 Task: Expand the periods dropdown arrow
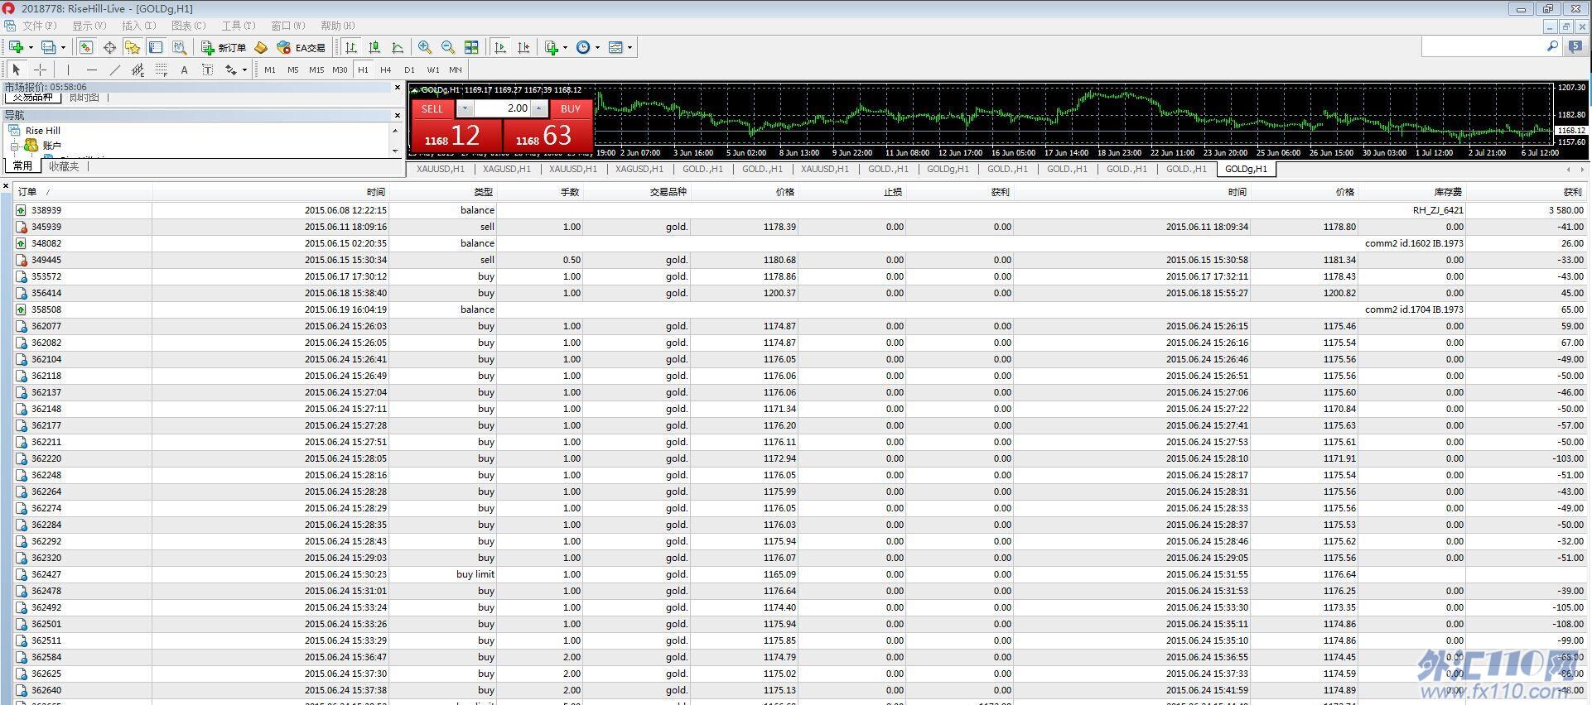[x=597, y=47]
